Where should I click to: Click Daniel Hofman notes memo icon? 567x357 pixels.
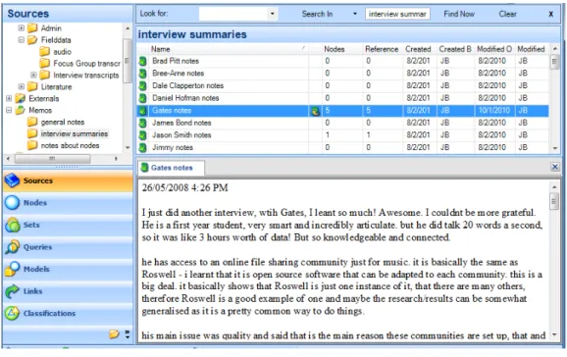143,98
